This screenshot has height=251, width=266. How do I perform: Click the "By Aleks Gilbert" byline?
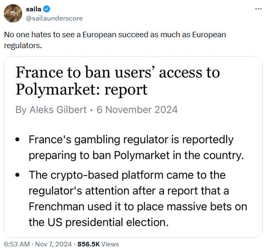coord(50,110)
